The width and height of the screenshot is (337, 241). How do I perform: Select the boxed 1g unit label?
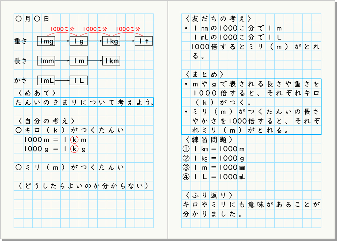pos(79,41)
